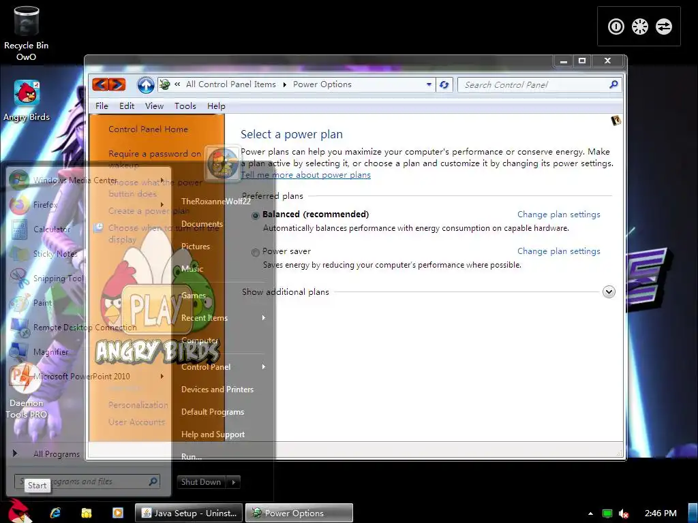The image size is (698, 523).
Task: Expand Show additional plans chevron
Action: (x=609, y=291)
